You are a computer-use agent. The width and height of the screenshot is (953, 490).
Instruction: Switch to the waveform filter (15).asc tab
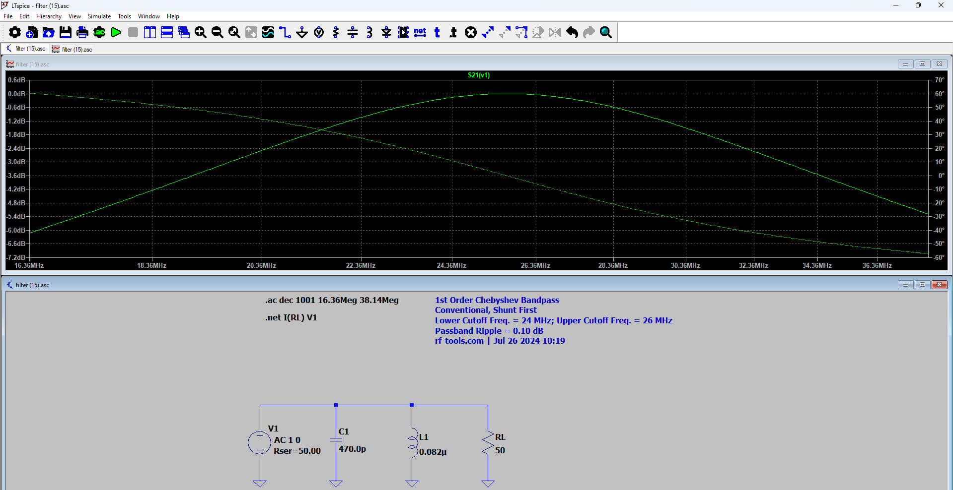coord(73,49)
